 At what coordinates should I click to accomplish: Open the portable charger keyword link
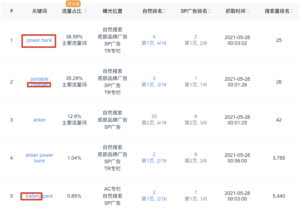39,82
